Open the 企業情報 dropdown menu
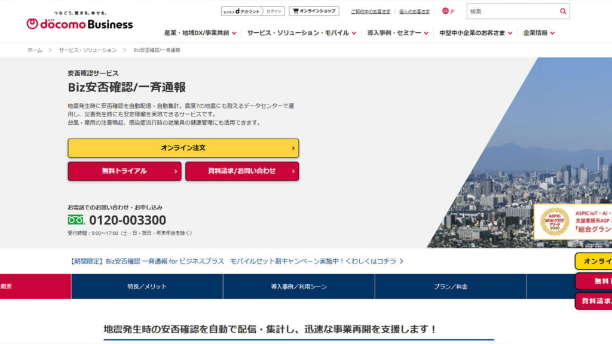The width and height of the screenshot is (612, 344). tap(538, 33)
